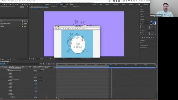This screenshot has height=100, width=178.
Task: Click the Add shape contents button
Action: pyautogui.click(x=43, y=69)
